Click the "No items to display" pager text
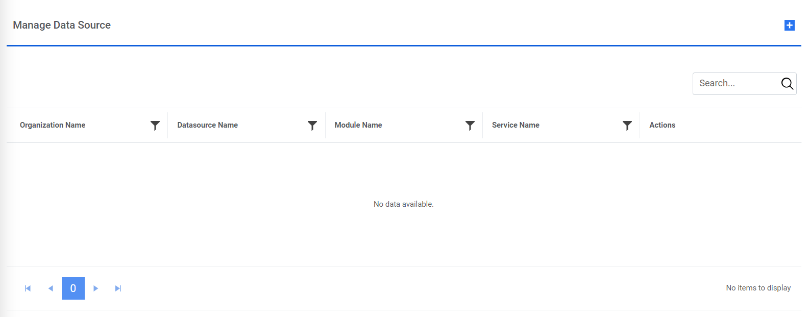This screenshot has width=809, height=317. (758, 288)
